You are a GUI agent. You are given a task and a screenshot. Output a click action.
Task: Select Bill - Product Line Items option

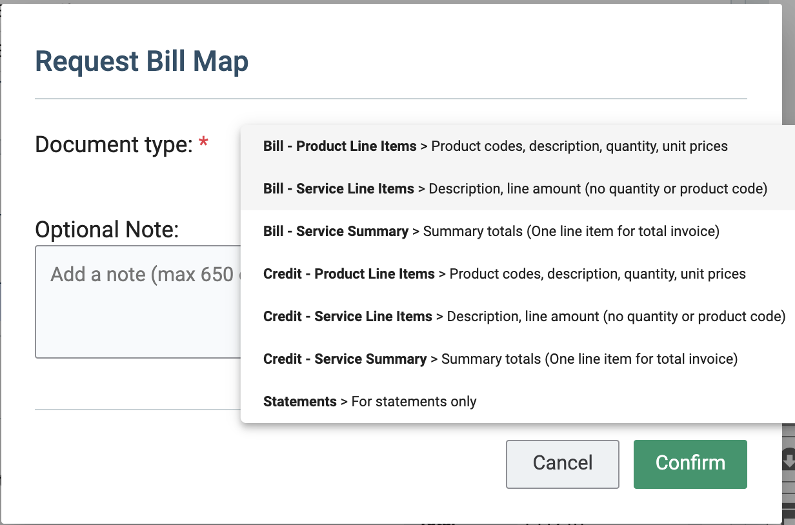tap(495, 146)
